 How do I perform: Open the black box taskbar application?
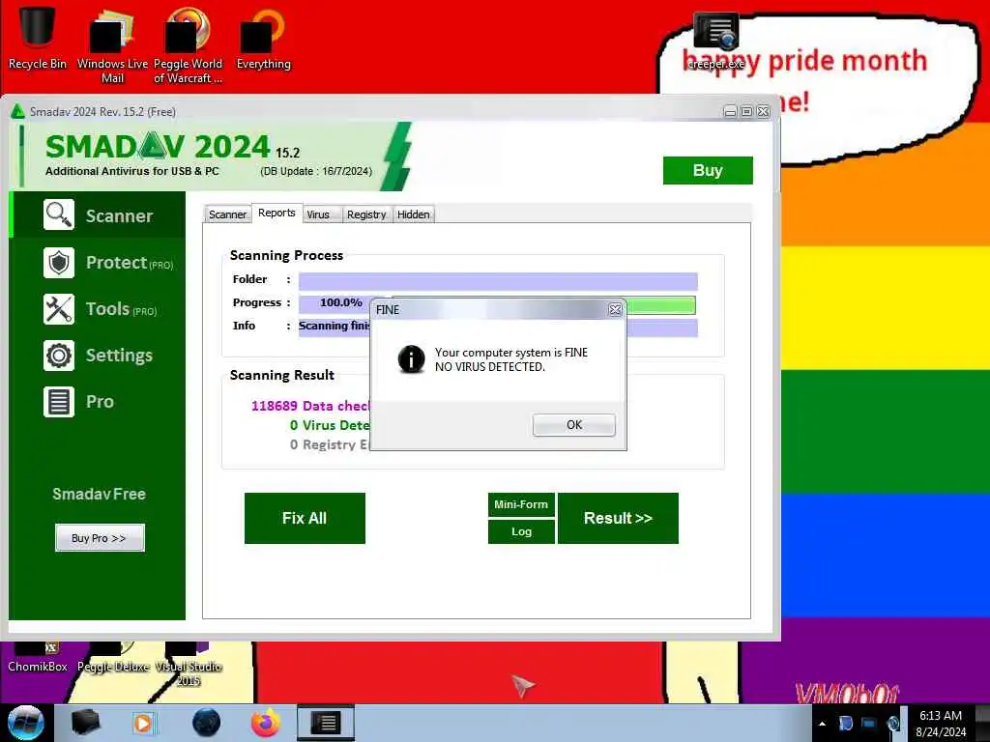[x=86, y=723]
